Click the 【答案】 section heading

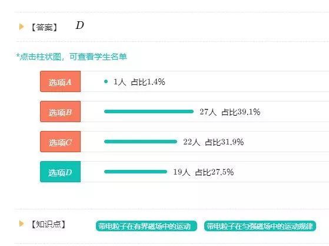click(44, 27)
